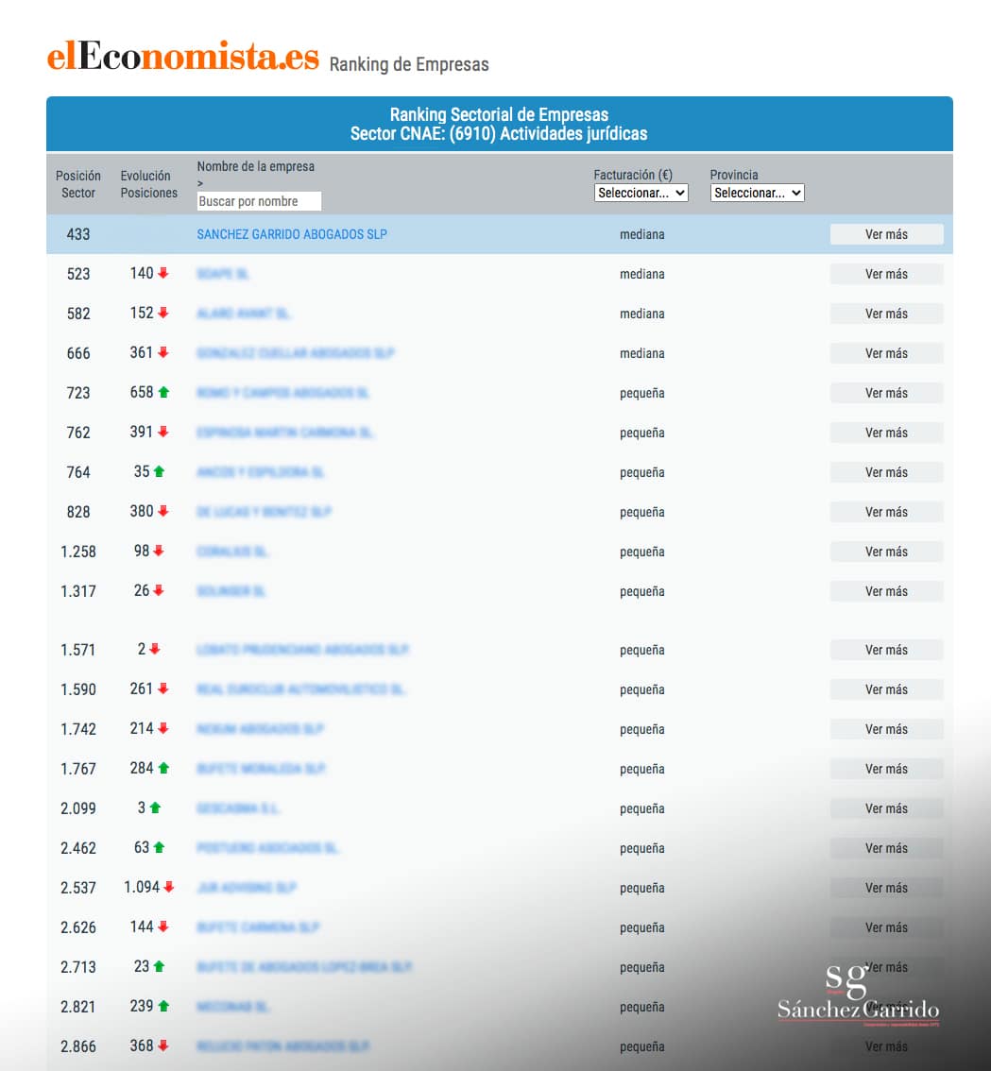Click 'Ver más' for position 523

coord(886,274)
